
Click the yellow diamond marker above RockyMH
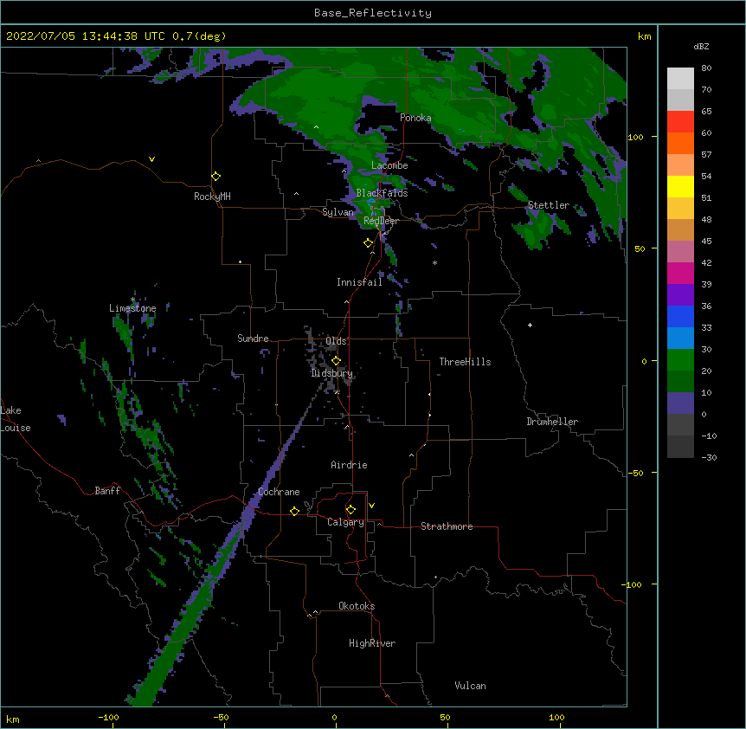coord(215,177)
